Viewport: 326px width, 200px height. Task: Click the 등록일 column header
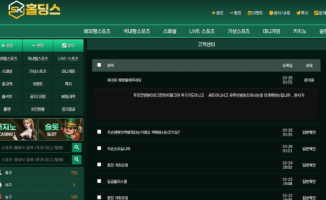[287, 66]
